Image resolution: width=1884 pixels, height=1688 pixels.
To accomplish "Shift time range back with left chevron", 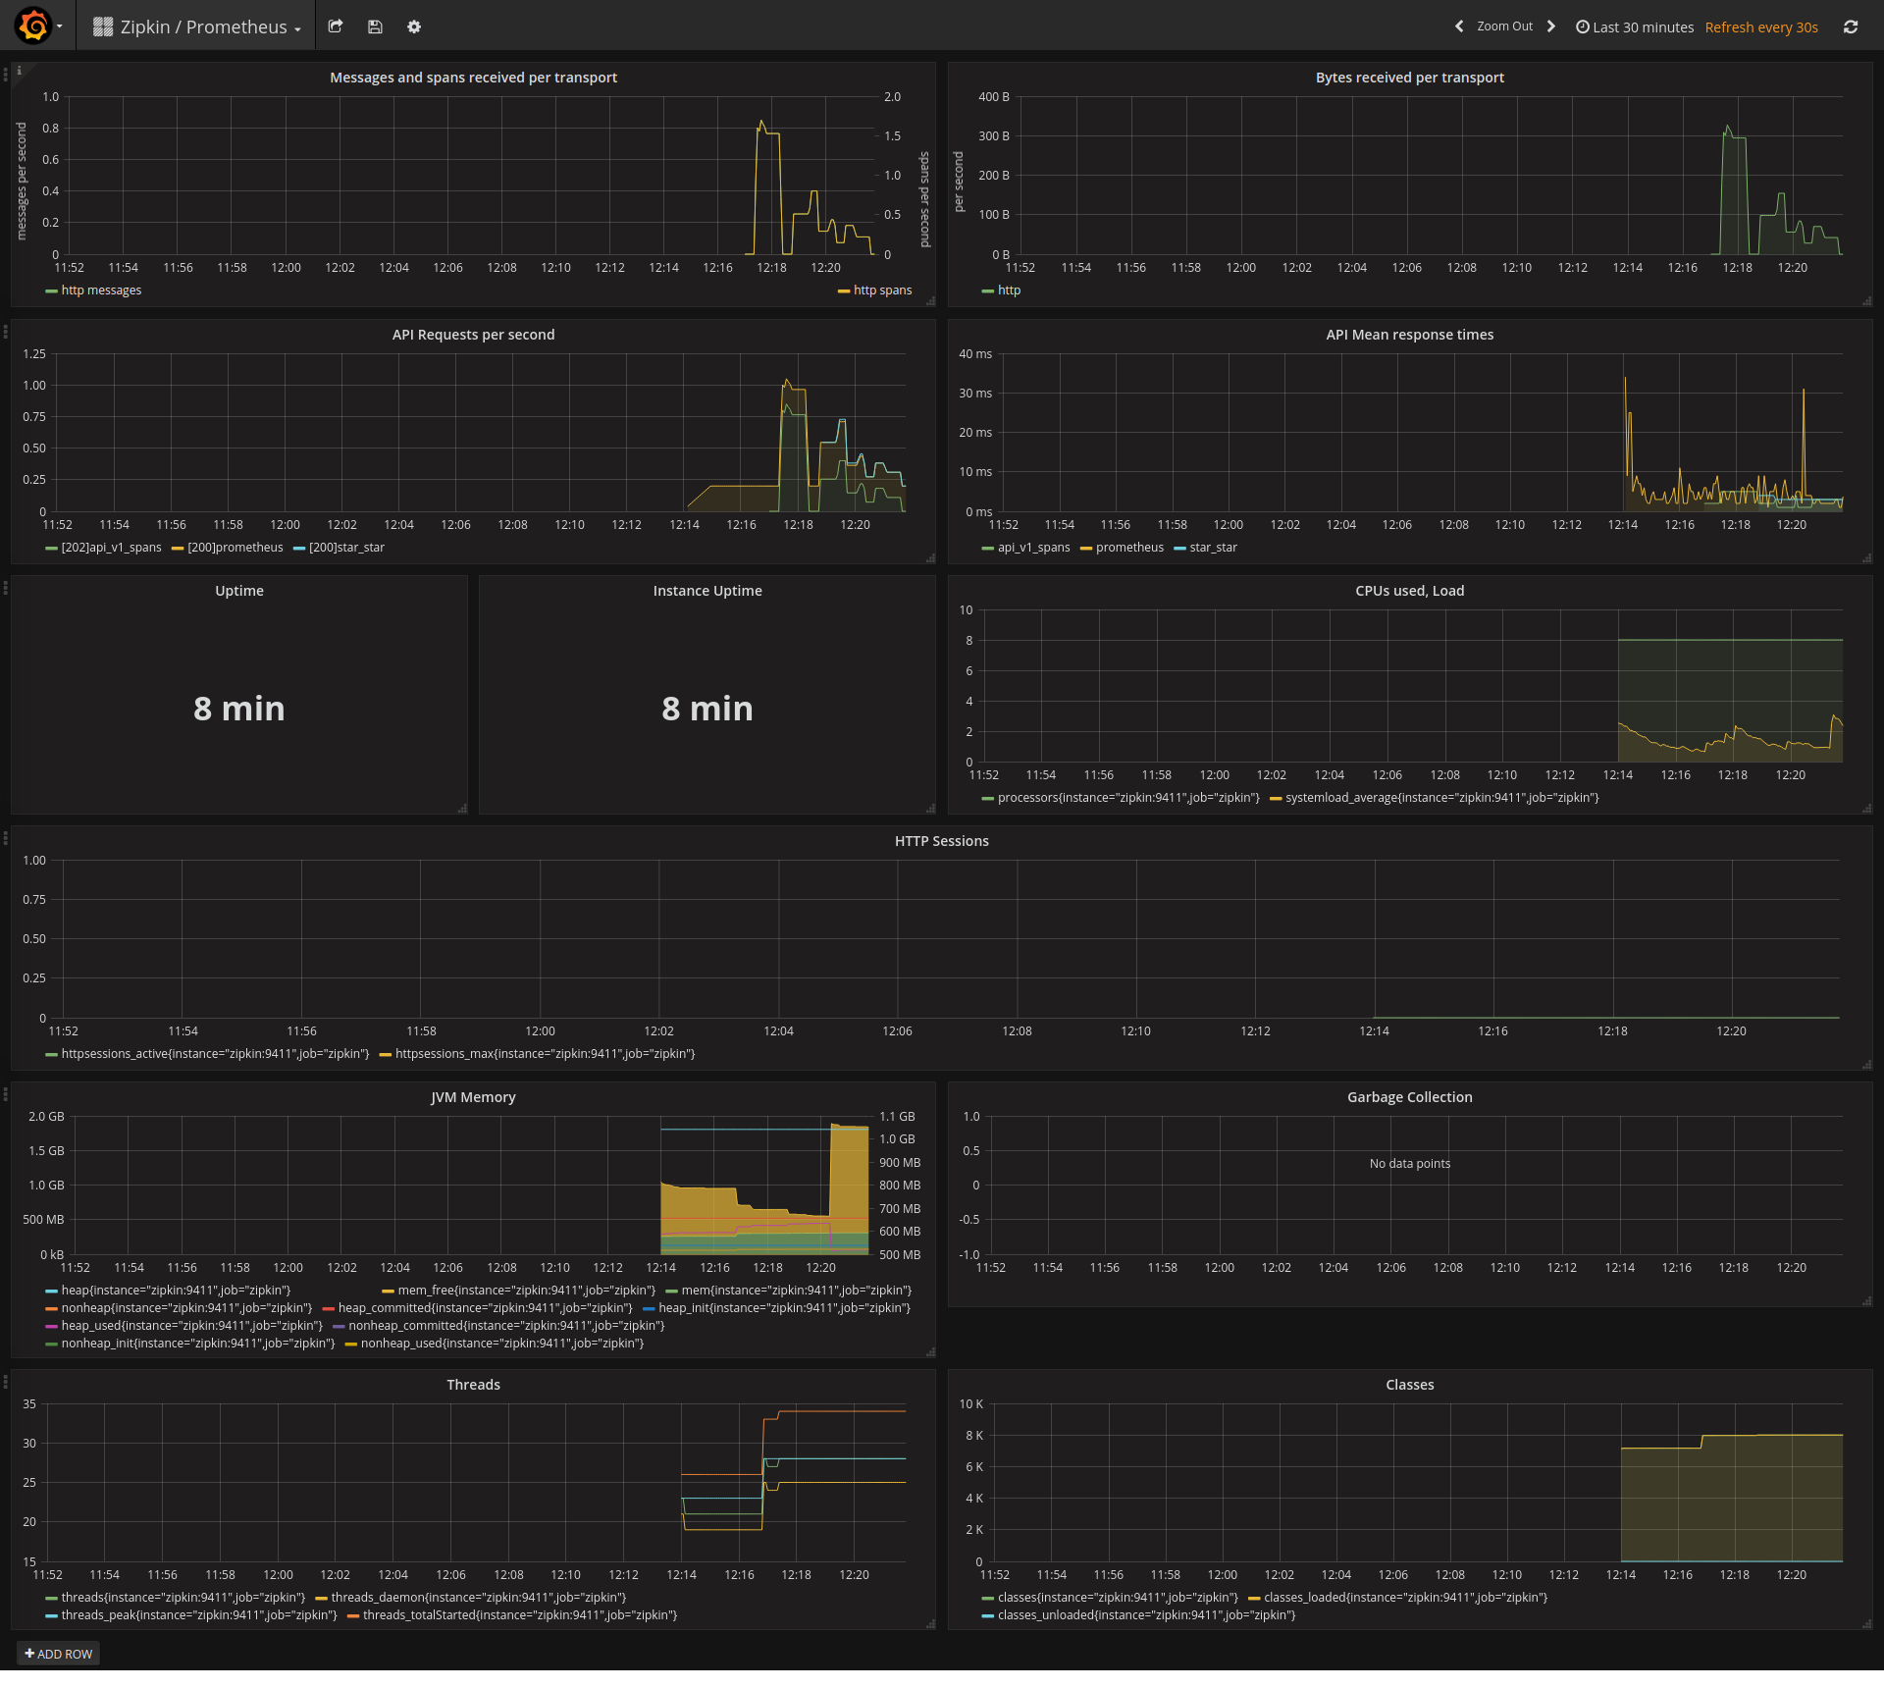I will [1459, 26].
